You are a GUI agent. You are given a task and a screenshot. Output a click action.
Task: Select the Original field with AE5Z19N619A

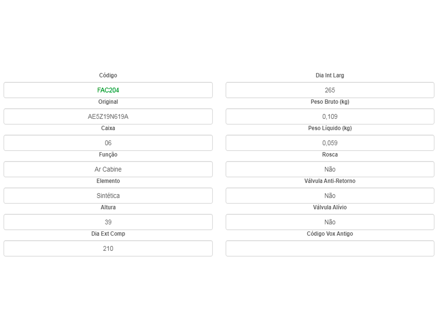click(108, 117)
